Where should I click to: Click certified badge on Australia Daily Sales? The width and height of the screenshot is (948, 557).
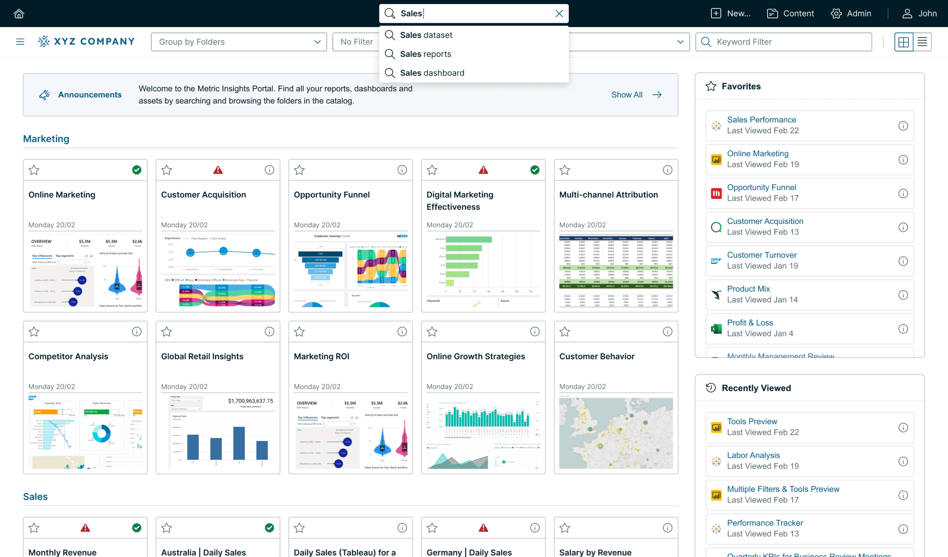[269, 528]
